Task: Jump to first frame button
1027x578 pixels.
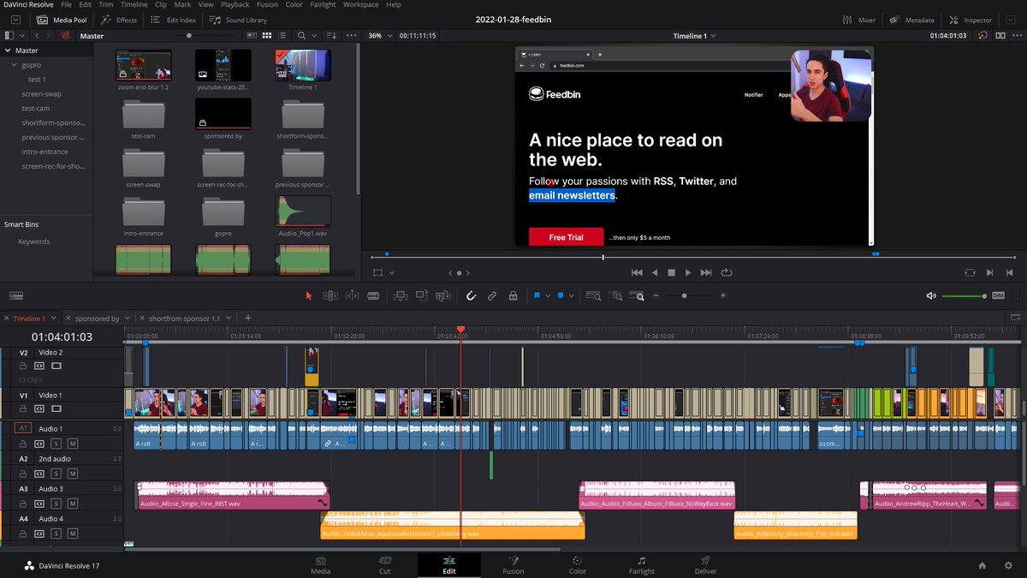Action: pos(637,272)
